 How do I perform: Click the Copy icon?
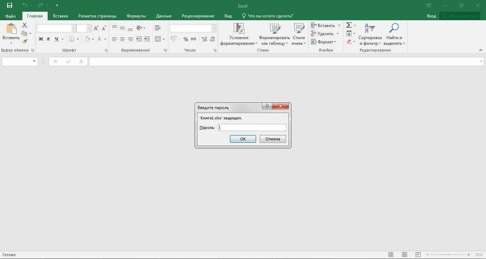[x=25, y=33]
